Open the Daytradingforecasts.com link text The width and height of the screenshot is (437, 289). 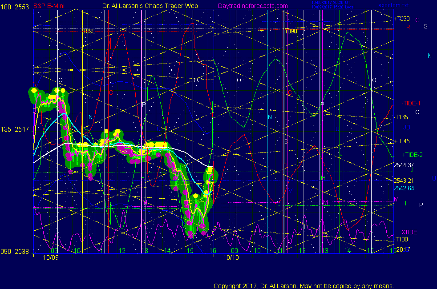pyautogui.click(x=253, y=6)
